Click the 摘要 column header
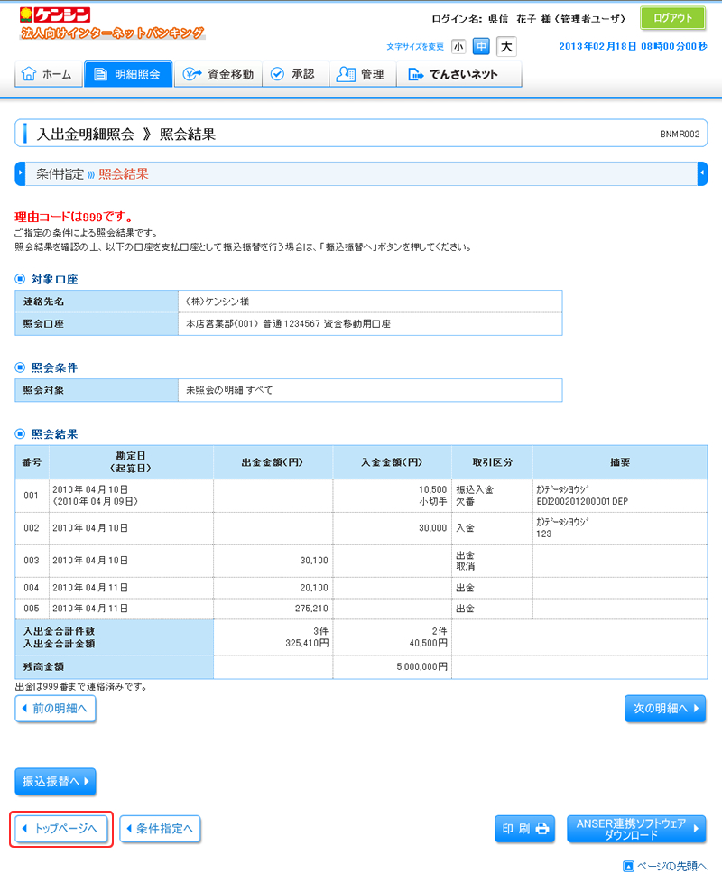722x883 pixels. [620, 462]
